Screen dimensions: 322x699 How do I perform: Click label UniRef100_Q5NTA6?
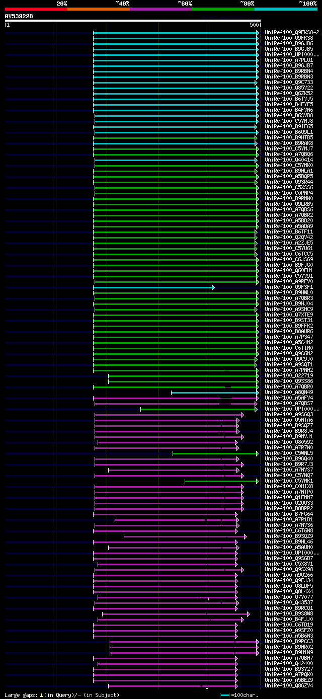click(289, 420)
